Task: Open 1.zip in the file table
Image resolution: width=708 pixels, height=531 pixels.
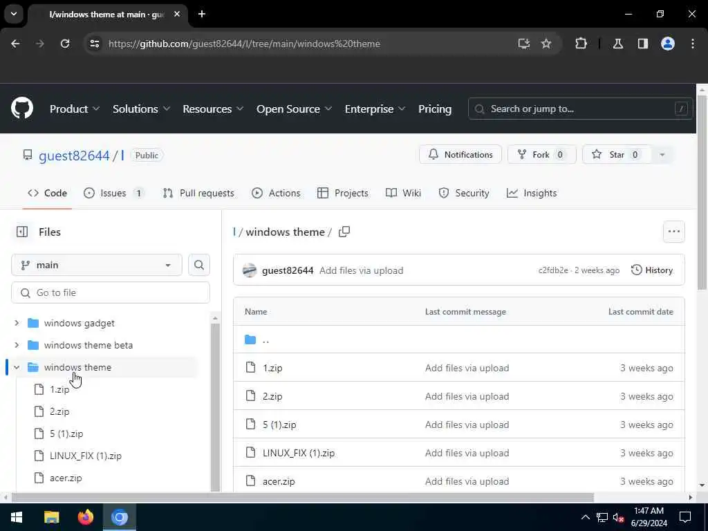Action: coord(272,368)
